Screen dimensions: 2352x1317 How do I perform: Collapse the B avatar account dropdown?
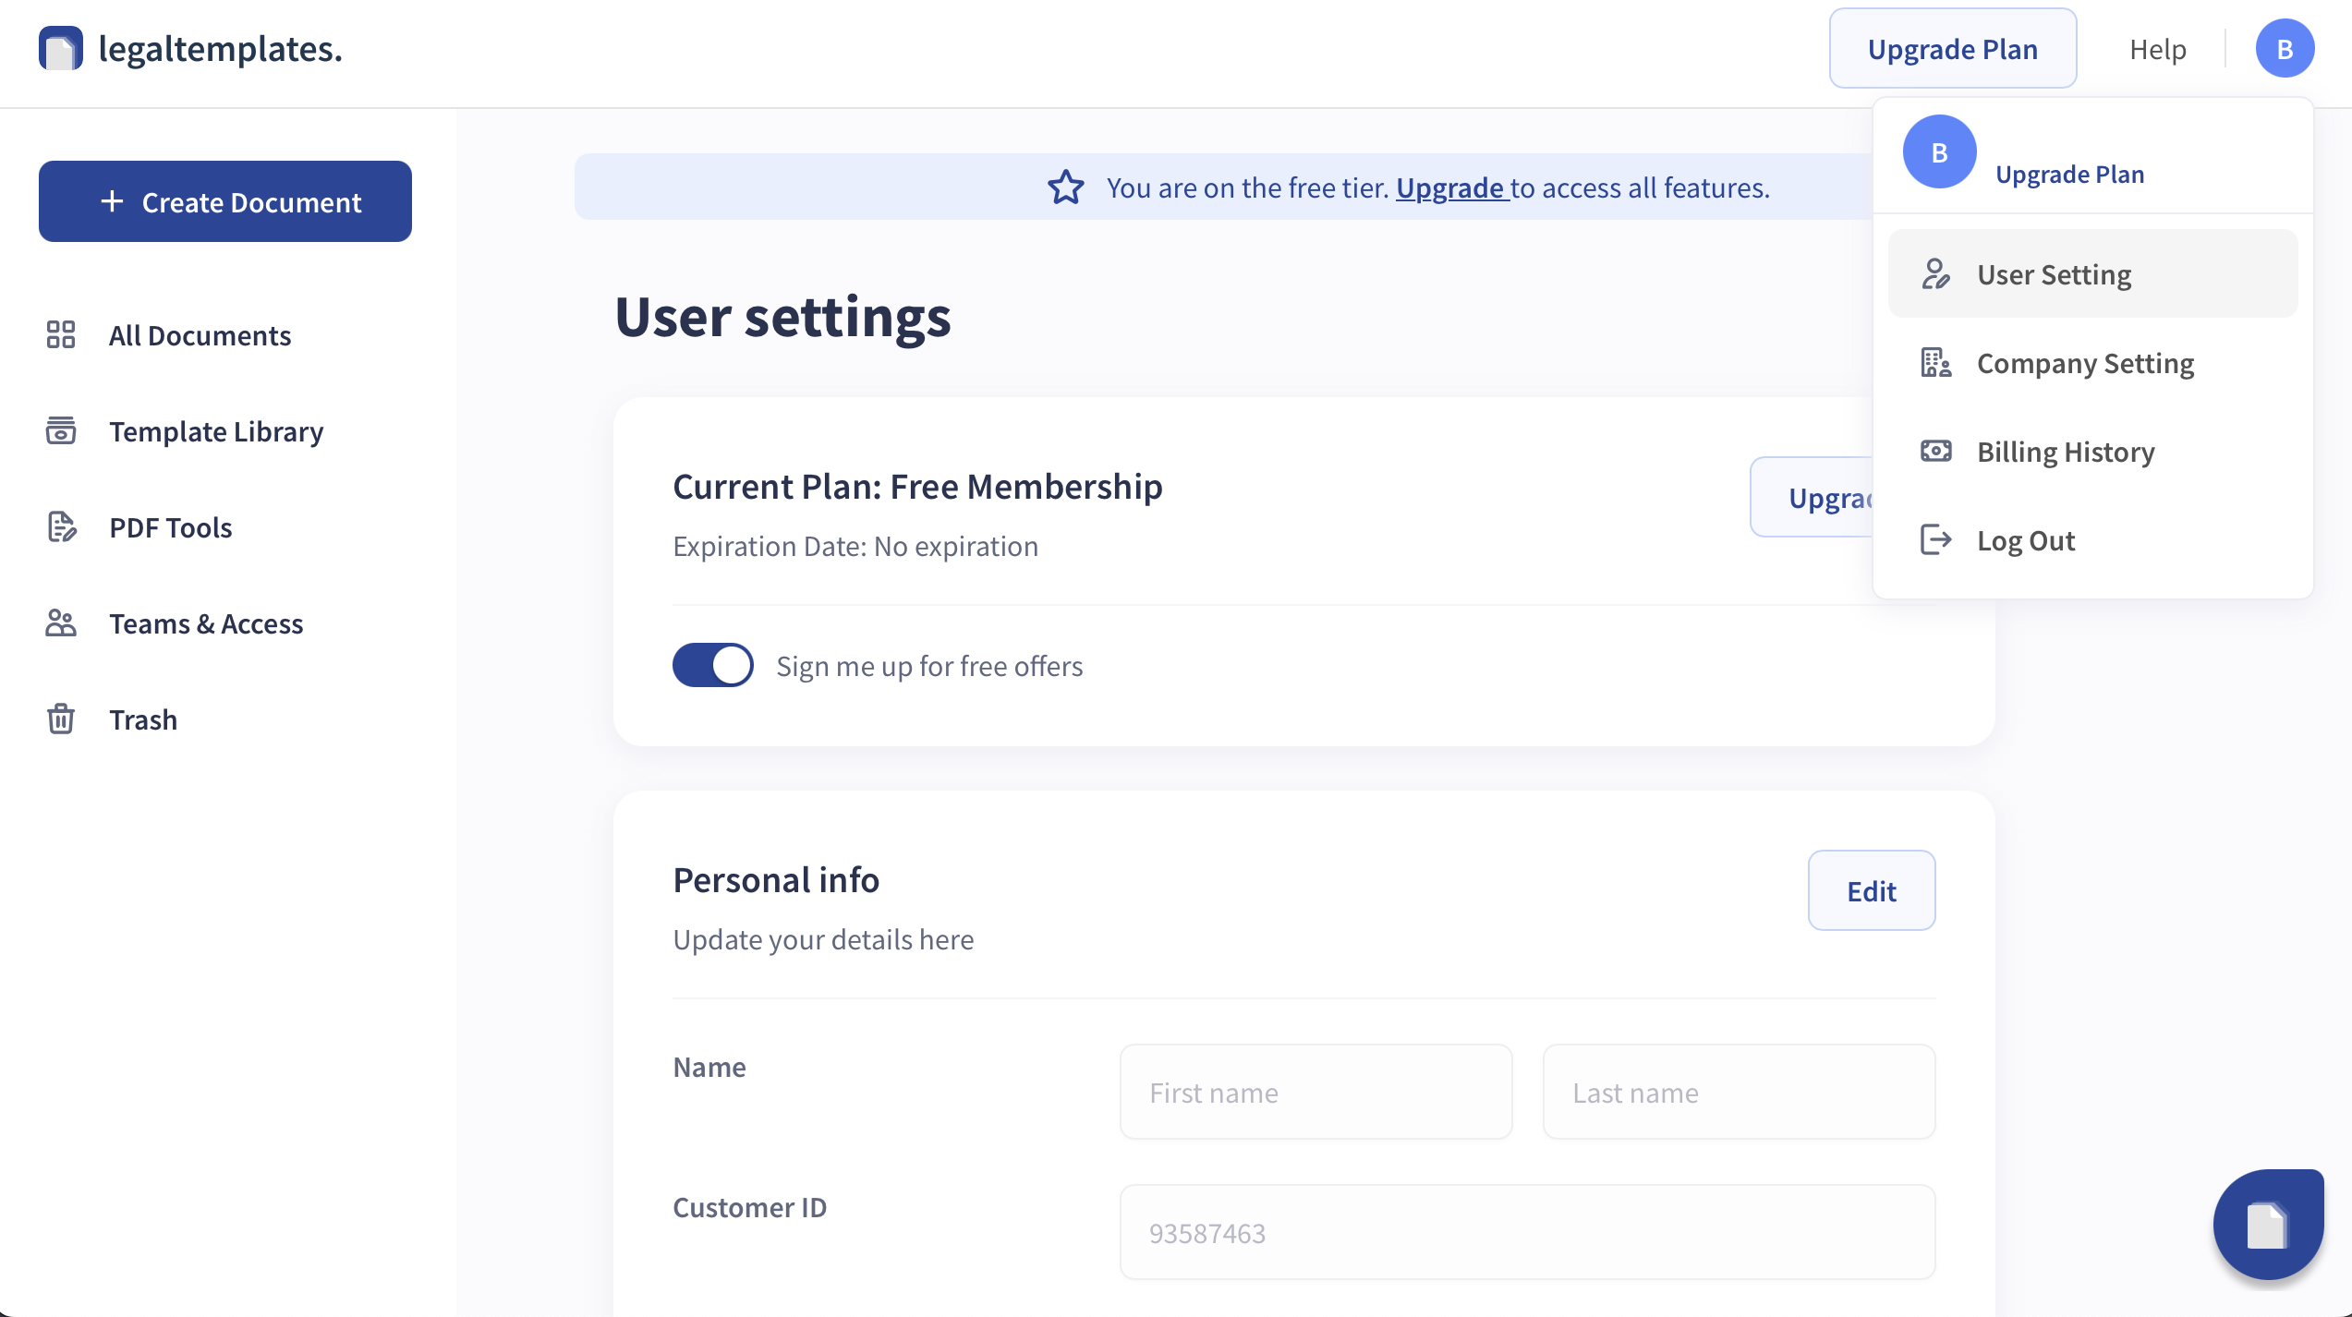(2284, 49)
